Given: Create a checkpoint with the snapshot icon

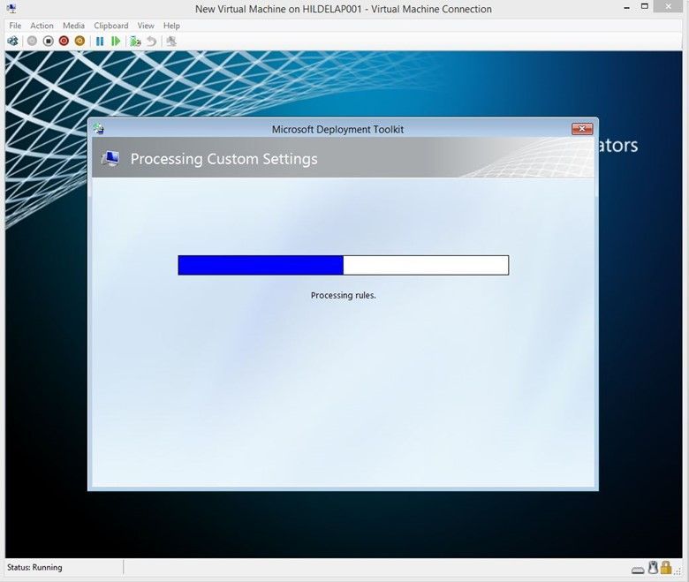Looking at the screenshot, I should [135, 42].
